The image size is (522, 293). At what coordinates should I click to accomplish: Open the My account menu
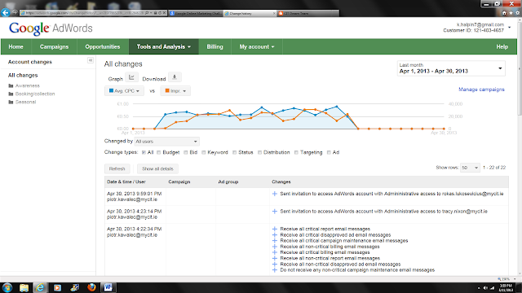(x=257, y=47)
